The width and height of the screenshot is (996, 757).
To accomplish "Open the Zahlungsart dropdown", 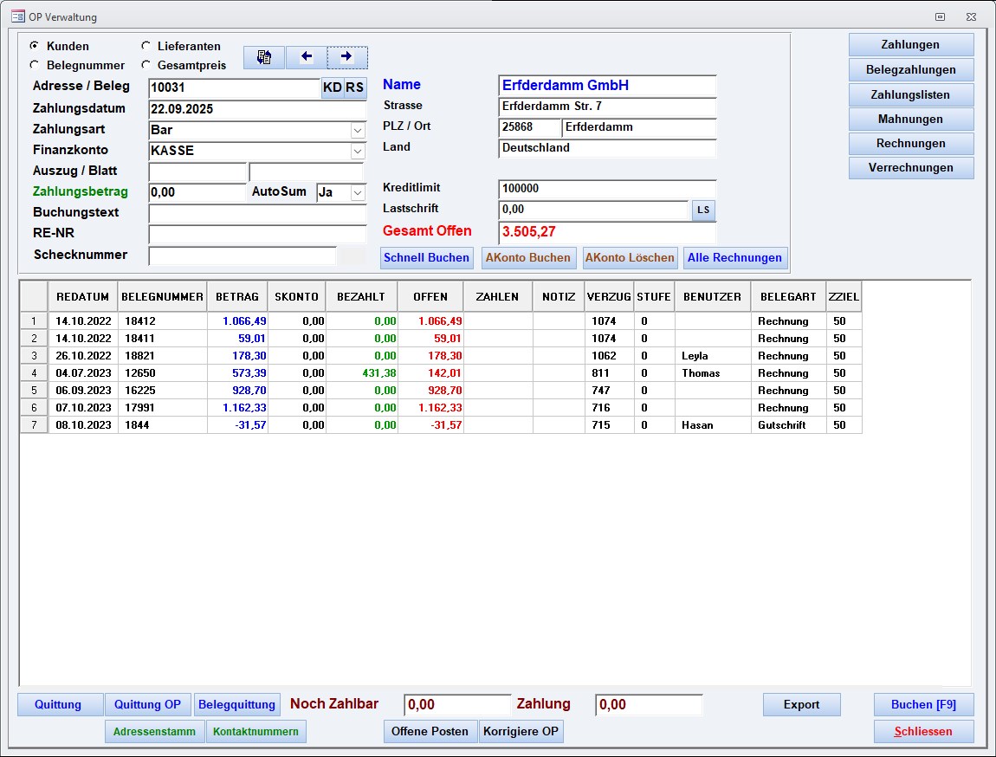I will (x=358, y=130).
